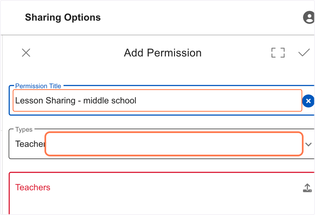Click the orange highlighted box in Types
Screen dimensions: 315x215
[174, 144]
